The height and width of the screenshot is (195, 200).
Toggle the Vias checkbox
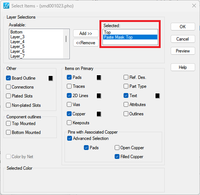tap(69, 105)
